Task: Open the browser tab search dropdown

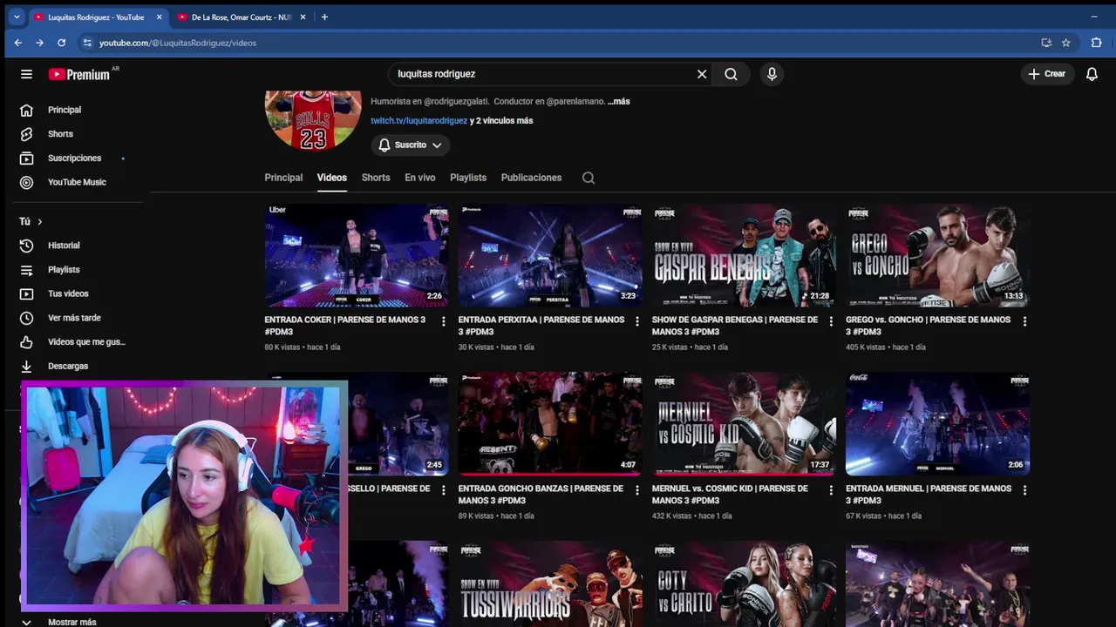Action: click(x=16, y=17)
